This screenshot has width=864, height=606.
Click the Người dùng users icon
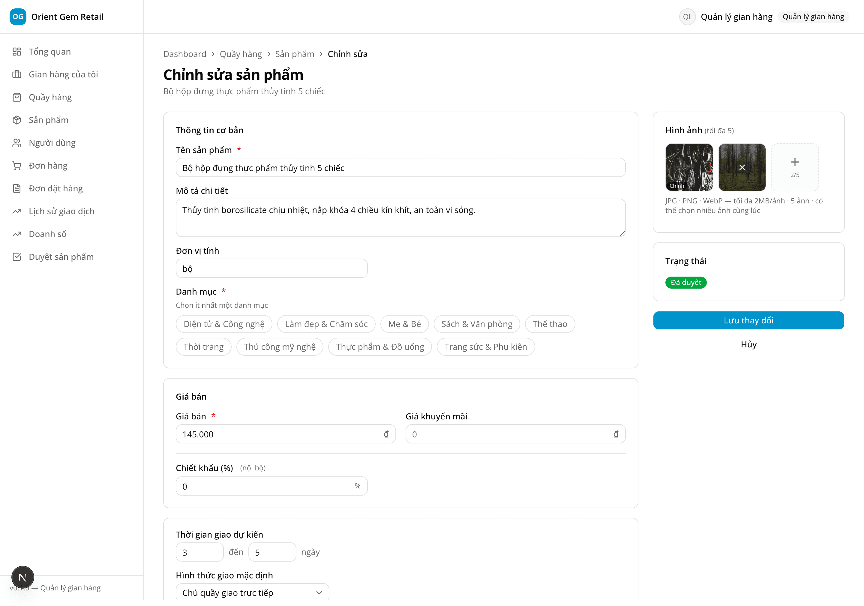(17, 143)
